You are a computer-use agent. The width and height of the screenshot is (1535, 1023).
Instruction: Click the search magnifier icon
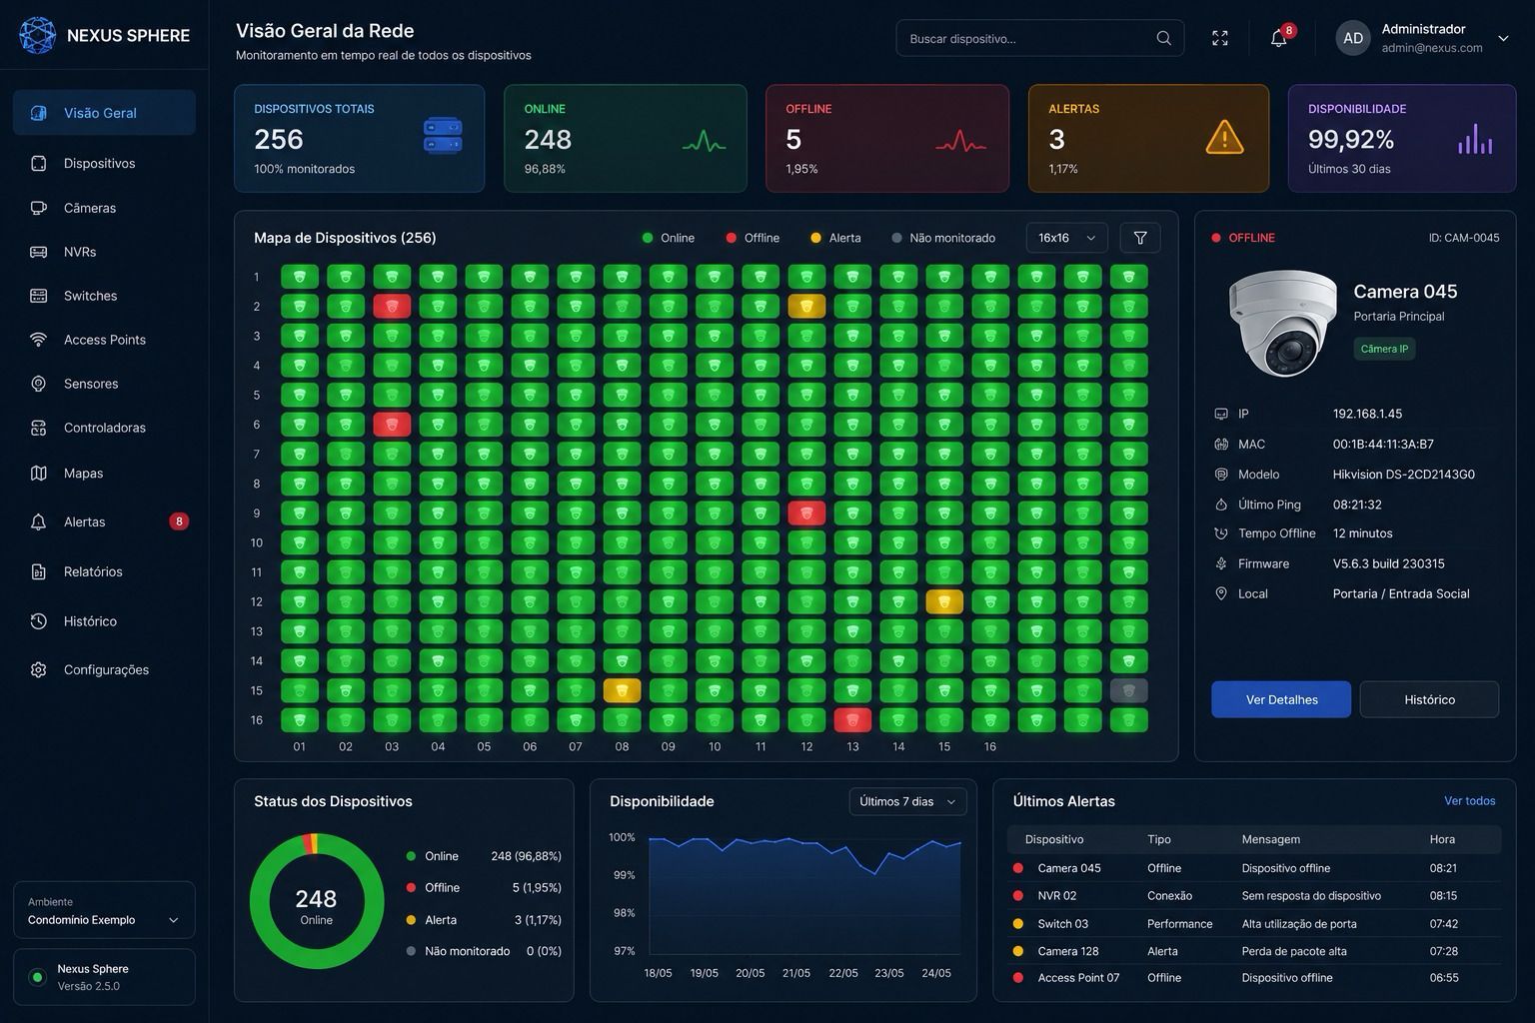(1163, 38)
